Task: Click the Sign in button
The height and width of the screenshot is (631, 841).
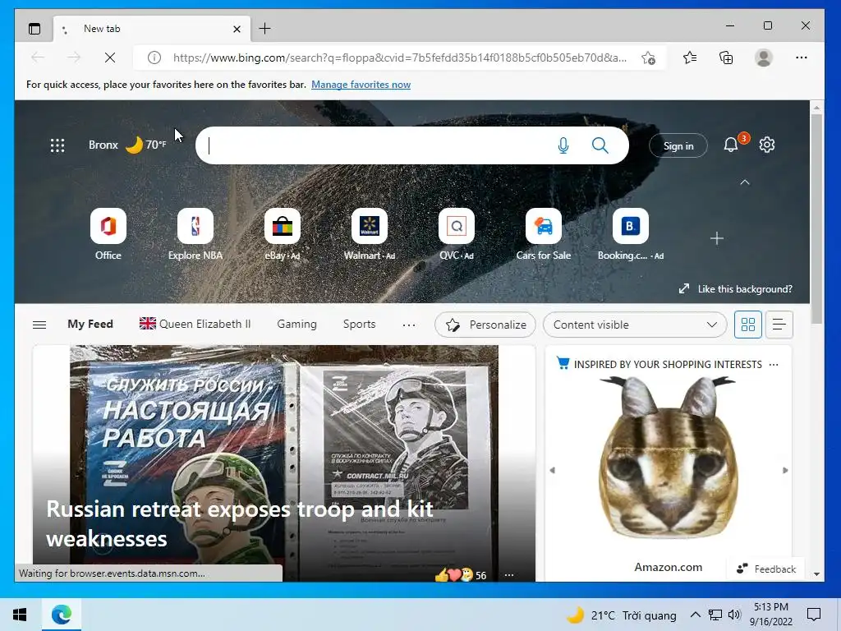Action: click(678, 146)
